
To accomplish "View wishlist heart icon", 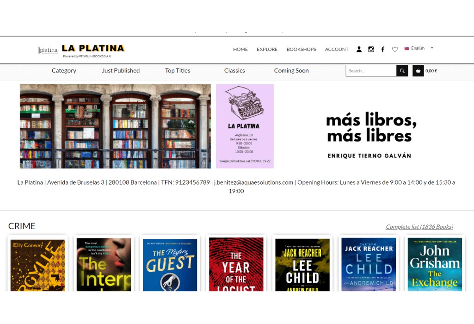I will (395, 50).
